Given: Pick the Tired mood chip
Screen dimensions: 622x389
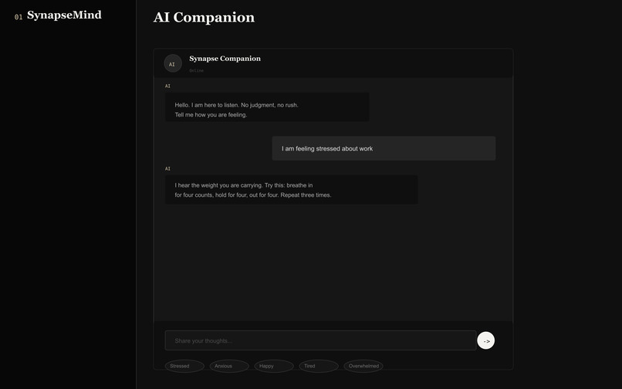Looking at the screenshot, I should click(319, 366).
